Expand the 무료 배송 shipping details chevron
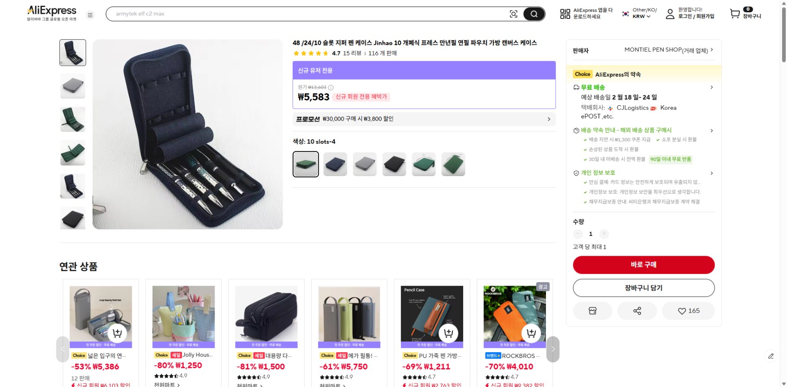 click(x=712, y=87)
